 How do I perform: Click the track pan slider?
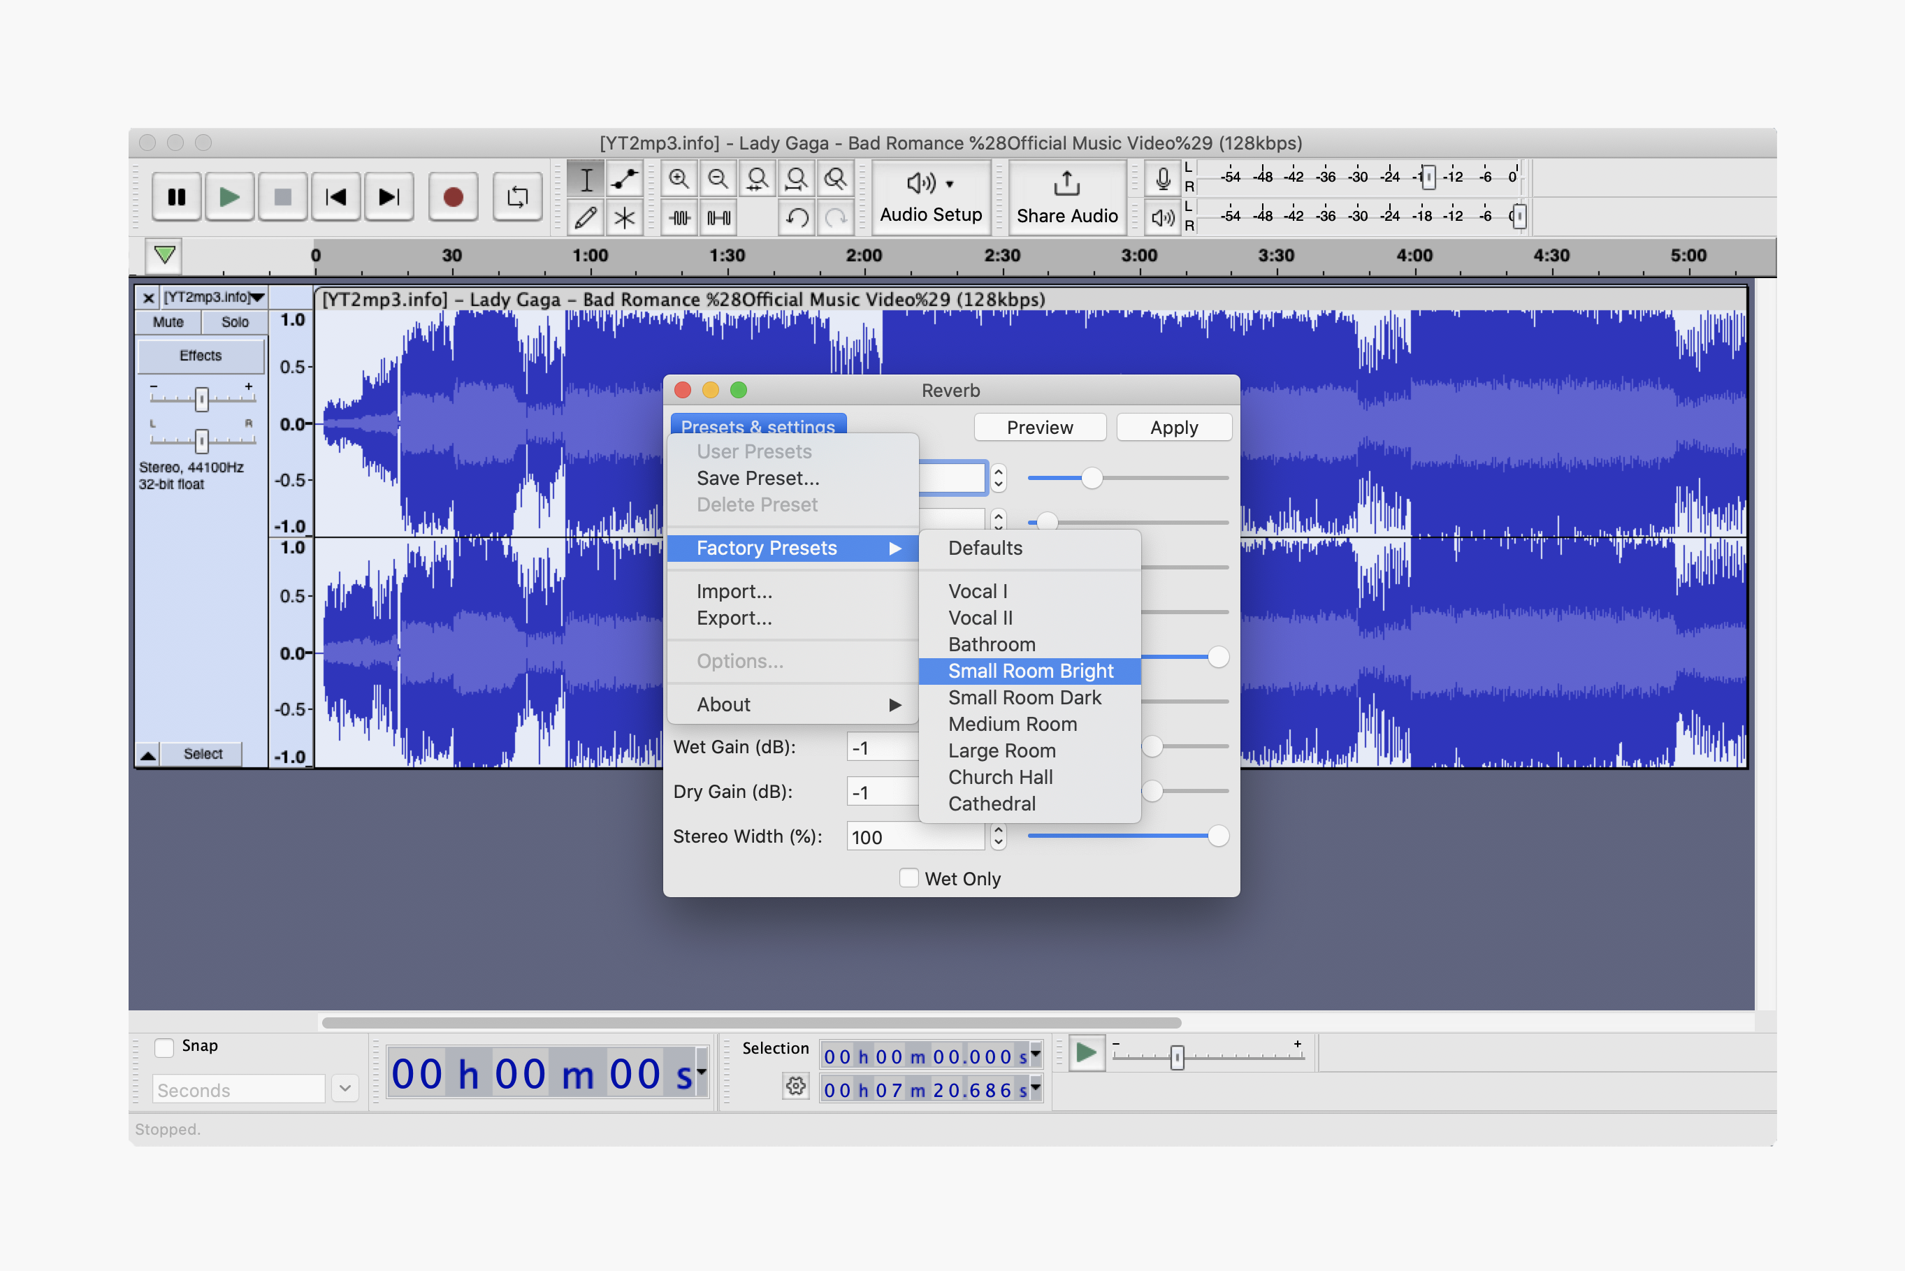[202, 440]
